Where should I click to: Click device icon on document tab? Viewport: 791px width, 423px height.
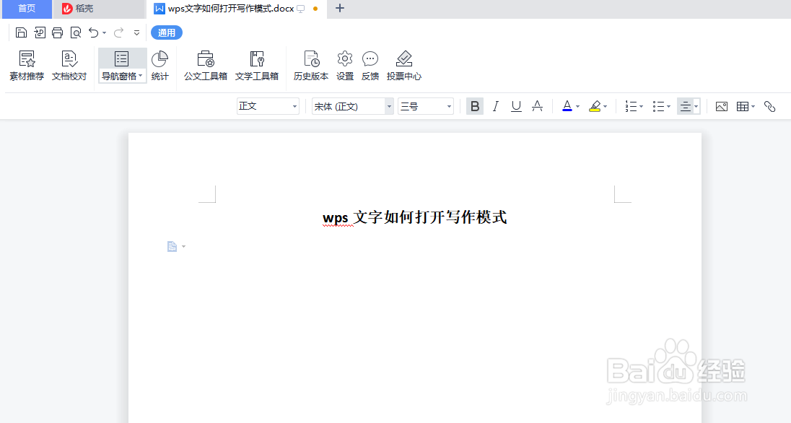(301, 9)
